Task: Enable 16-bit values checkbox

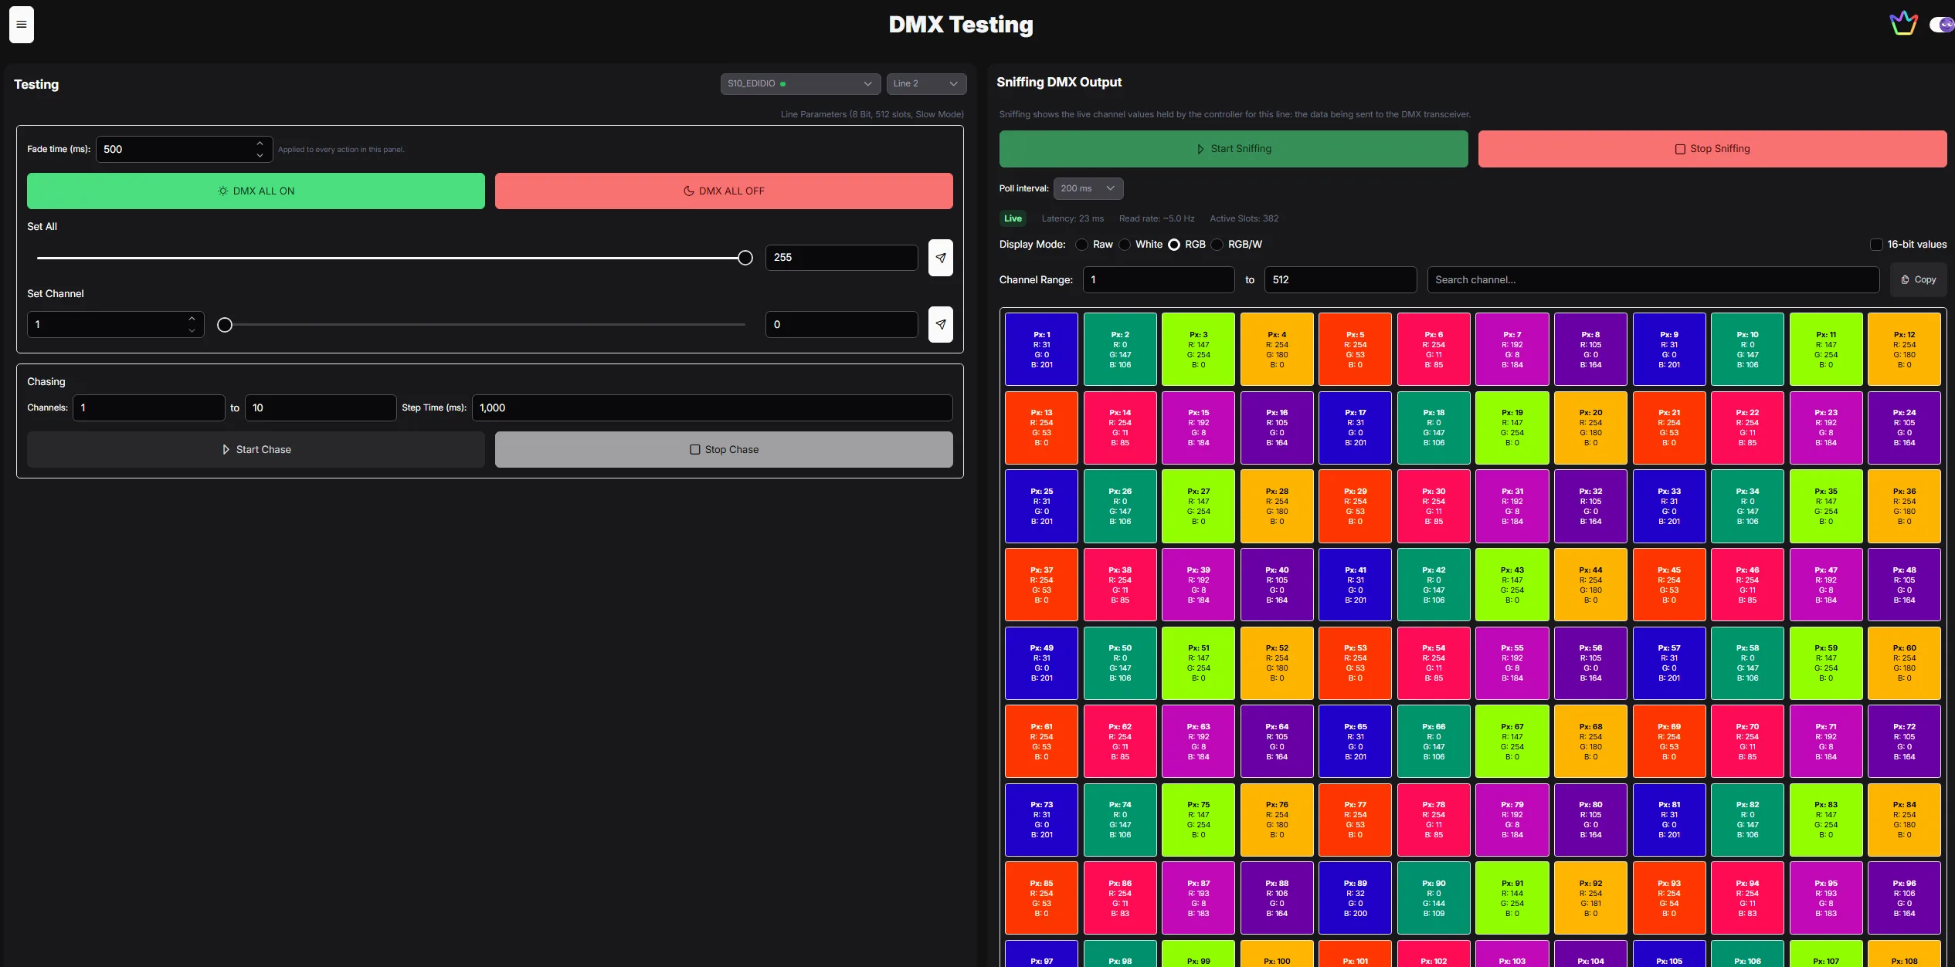Action: click(1876, 245)
